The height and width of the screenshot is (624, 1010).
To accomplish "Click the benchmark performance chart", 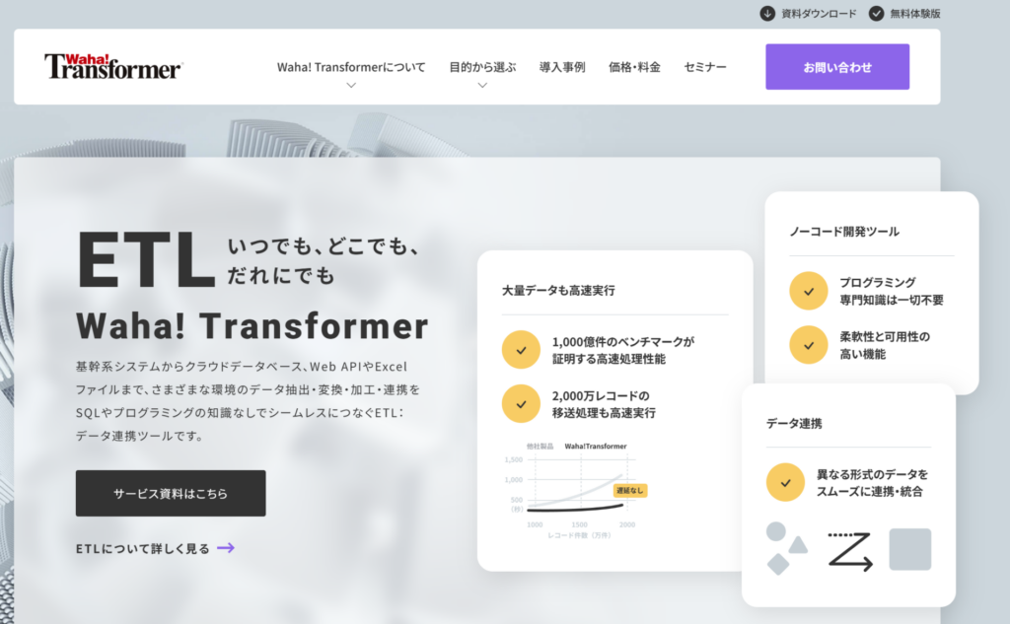I will tap(578, 491).
